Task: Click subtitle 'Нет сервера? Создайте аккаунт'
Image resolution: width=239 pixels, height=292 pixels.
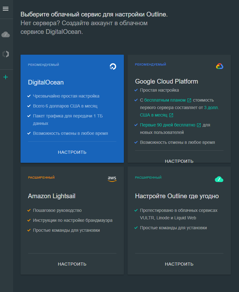Action: 84,27
